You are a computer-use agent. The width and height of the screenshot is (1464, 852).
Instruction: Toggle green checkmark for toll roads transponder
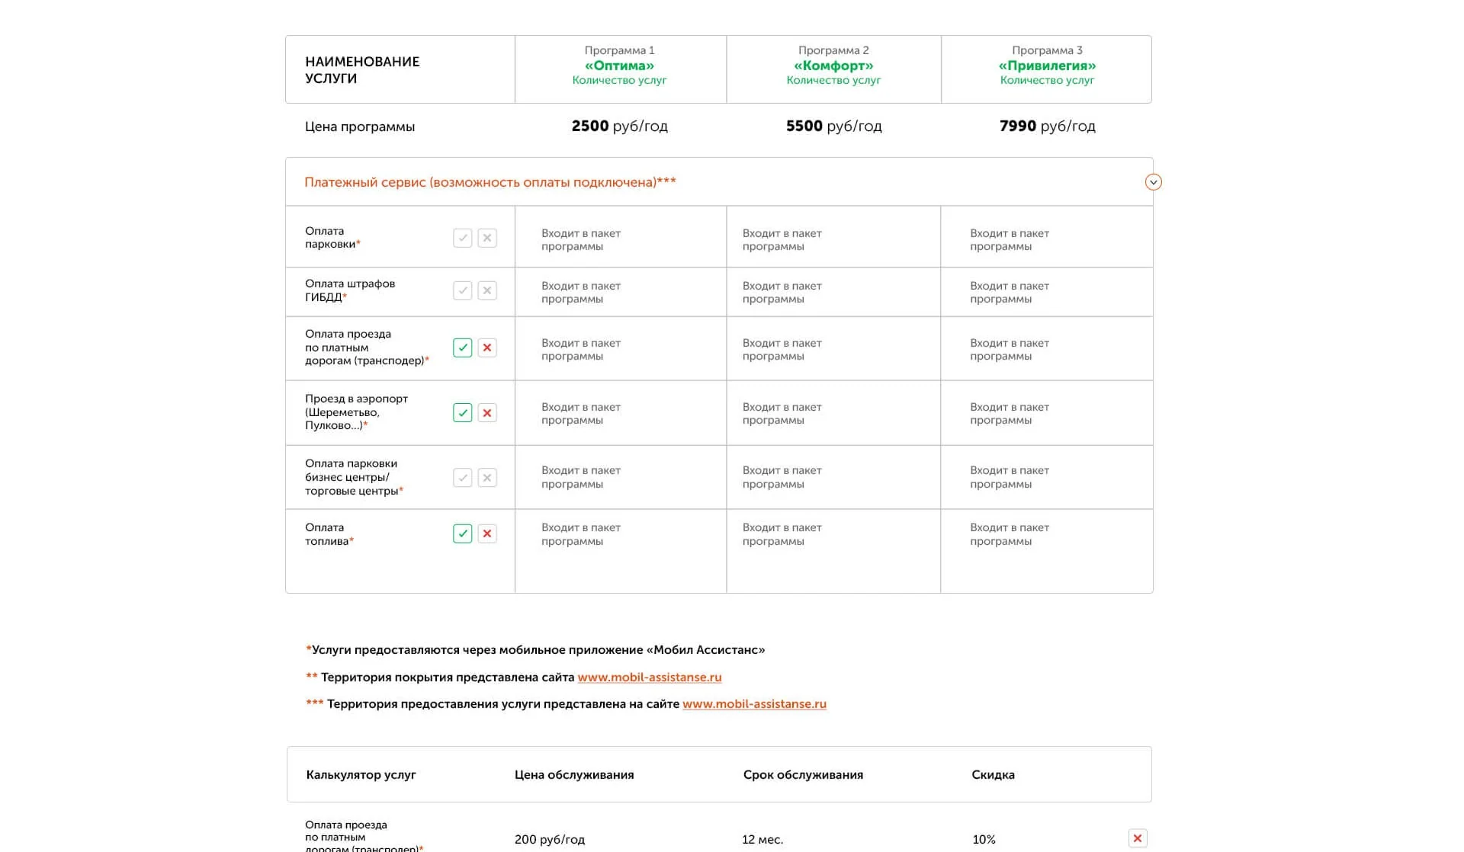[x=462, y=348]
